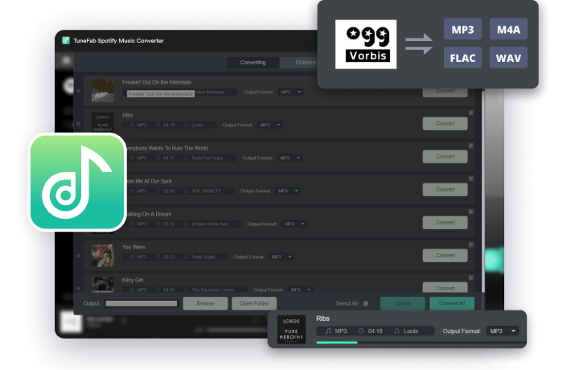The width and height of the screenshot is (571, 370).
Task: Remove Everybody Wants To Rule The World row
Action: click(470, 146)
